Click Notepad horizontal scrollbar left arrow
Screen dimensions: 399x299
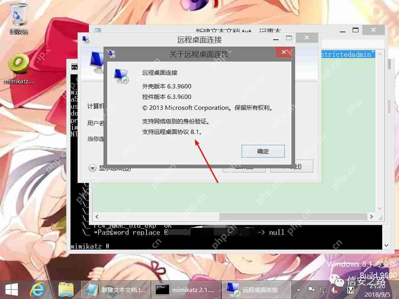[97, 216]
